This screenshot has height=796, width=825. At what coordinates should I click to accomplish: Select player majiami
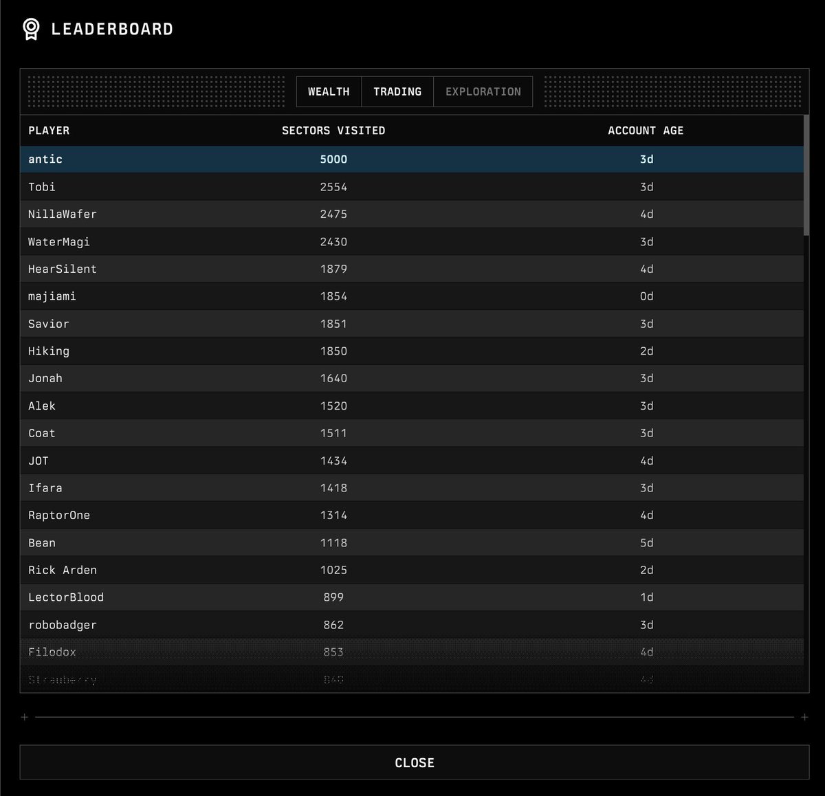point(412,296)
